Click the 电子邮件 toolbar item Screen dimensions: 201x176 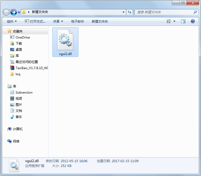tap(78, 21)
